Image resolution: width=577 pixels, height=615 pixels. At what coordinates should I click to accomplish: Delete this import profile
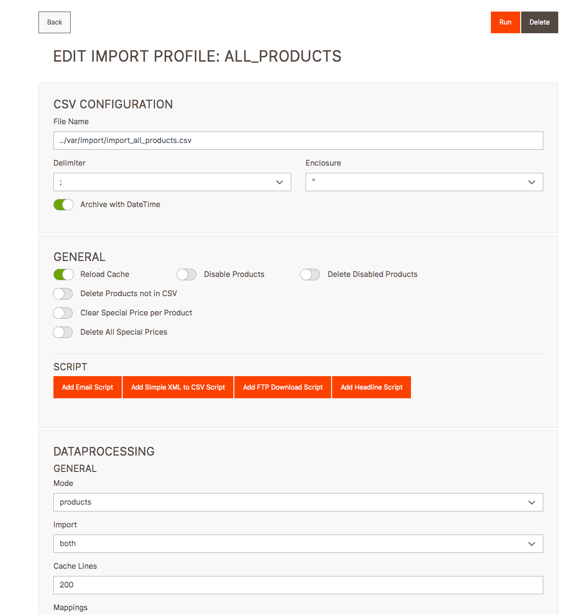539,22
